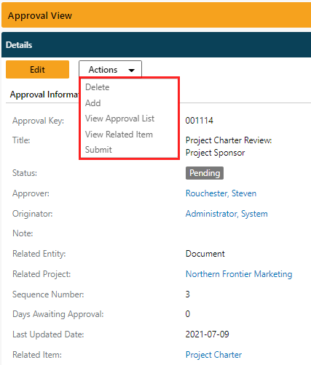Screen dimensions: 311x365
Task: Select View Related Item option
Action: pyautogui.click(x=119, y=135)
